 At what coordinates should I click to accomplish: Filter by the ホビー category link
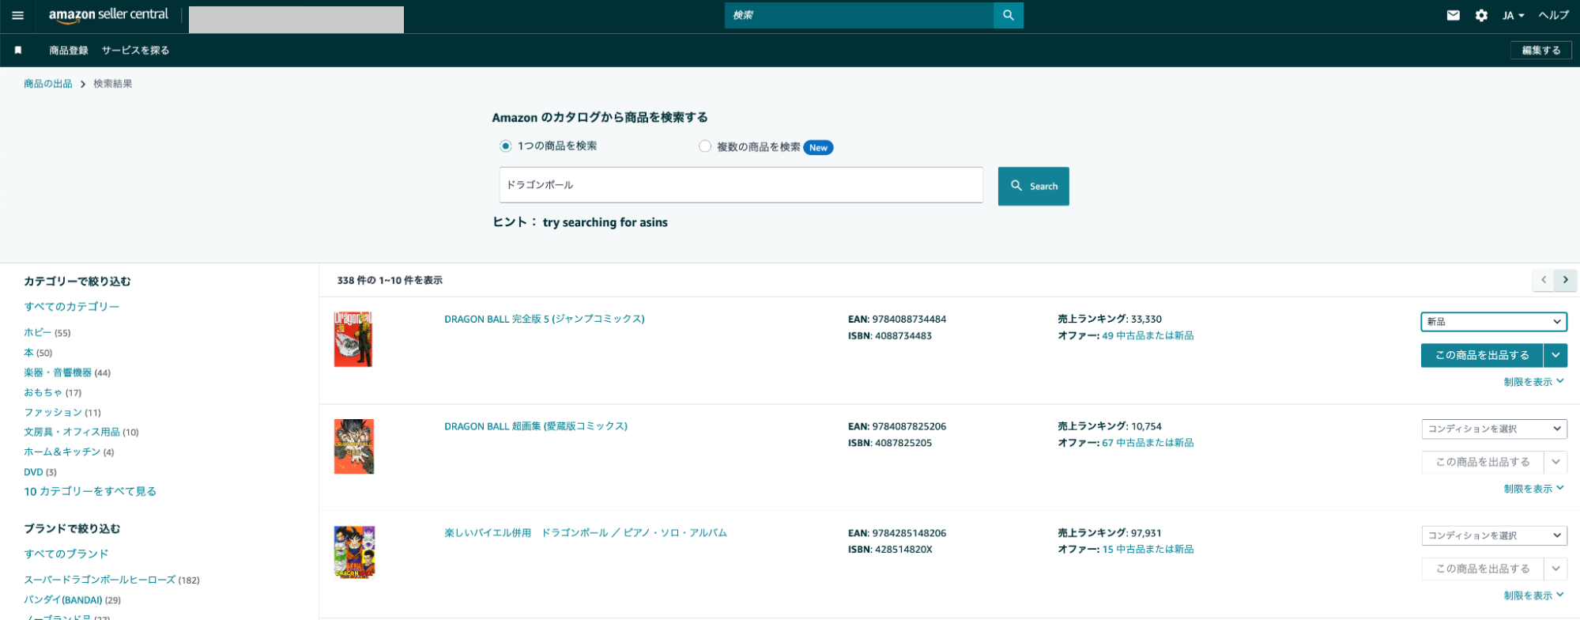[38, 333]
